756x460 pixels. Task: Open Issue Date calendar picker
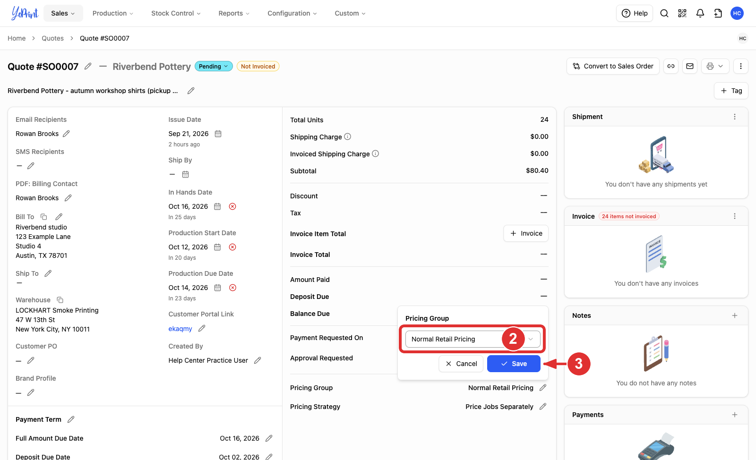point(218,134)
